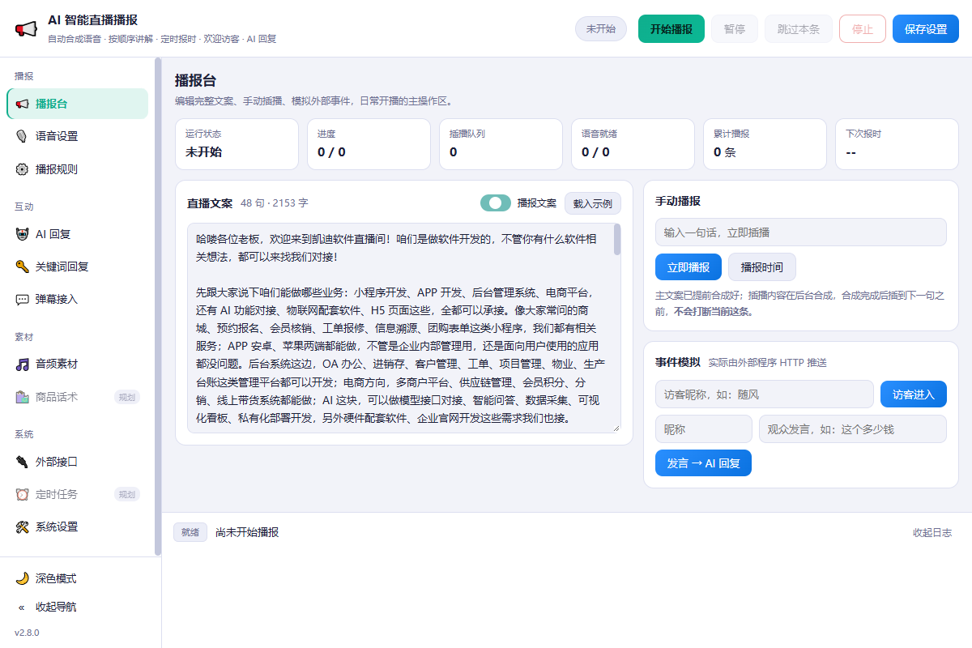
Task: Click the music note icon beside 音频素材
Action: (x=22, y=364)
